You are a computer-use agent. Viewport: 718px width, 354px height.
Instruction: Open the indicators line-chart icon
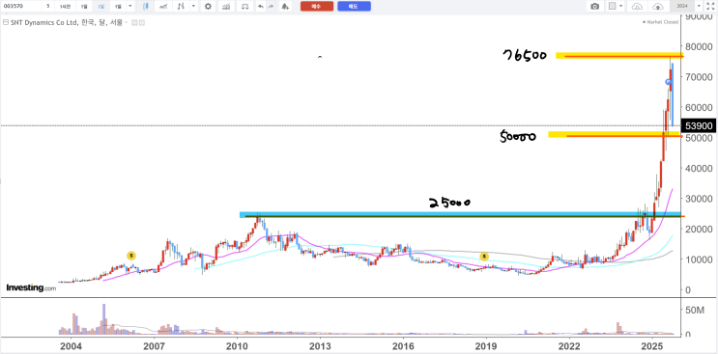(163, 7)
